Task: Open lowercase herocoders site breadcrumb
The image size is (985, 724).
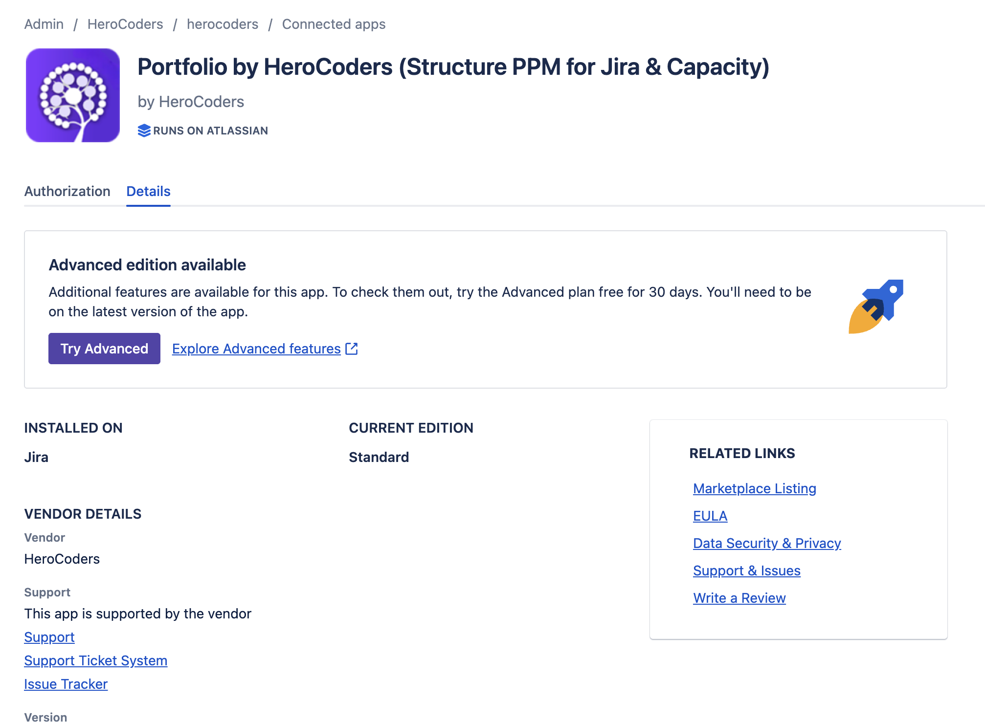Action: coord(223,24)
